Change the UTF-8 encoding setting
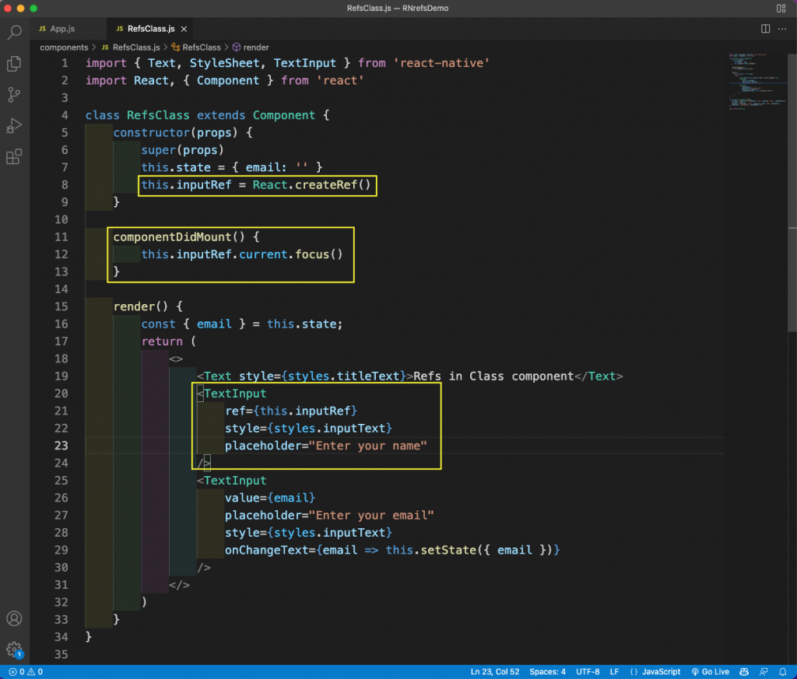This screenshot has height=679, width=797. click(588, 671)
